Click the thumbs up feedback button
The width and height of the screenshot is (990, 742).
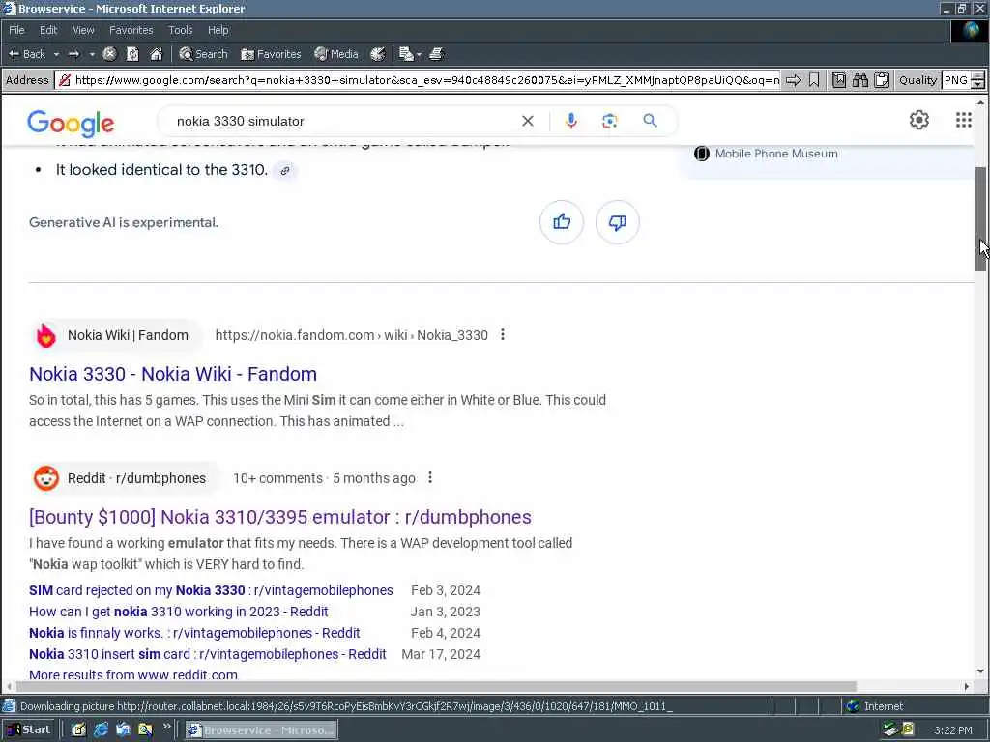562,222
